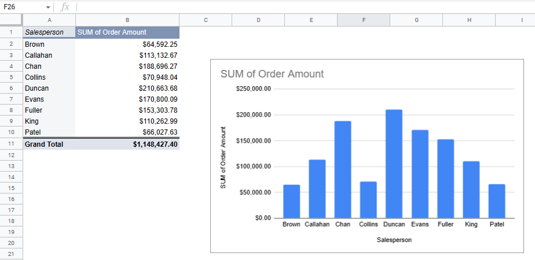Select Chan's amount $188,696.27
This screenshot has width=535, height=260.
tap(127, 66)
